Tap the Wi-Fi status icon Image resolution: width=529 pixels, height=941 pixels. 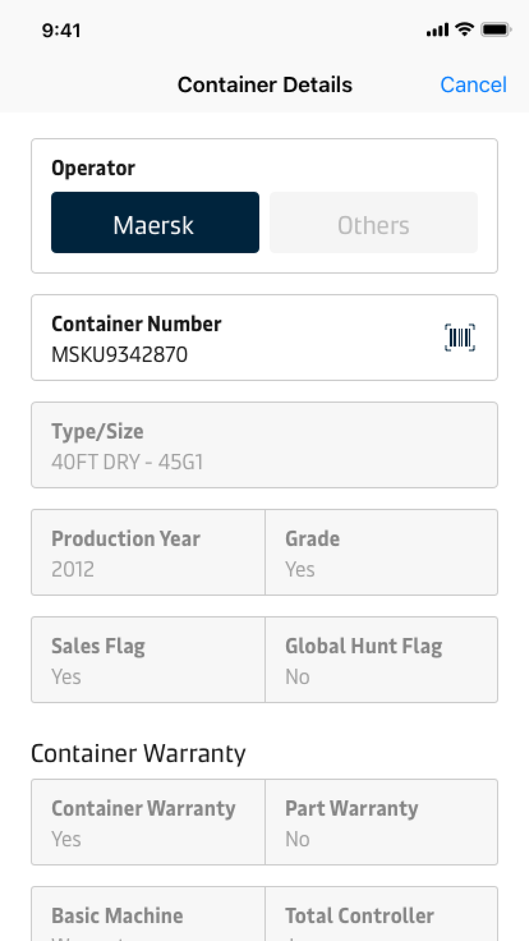[x=464, y=30]
